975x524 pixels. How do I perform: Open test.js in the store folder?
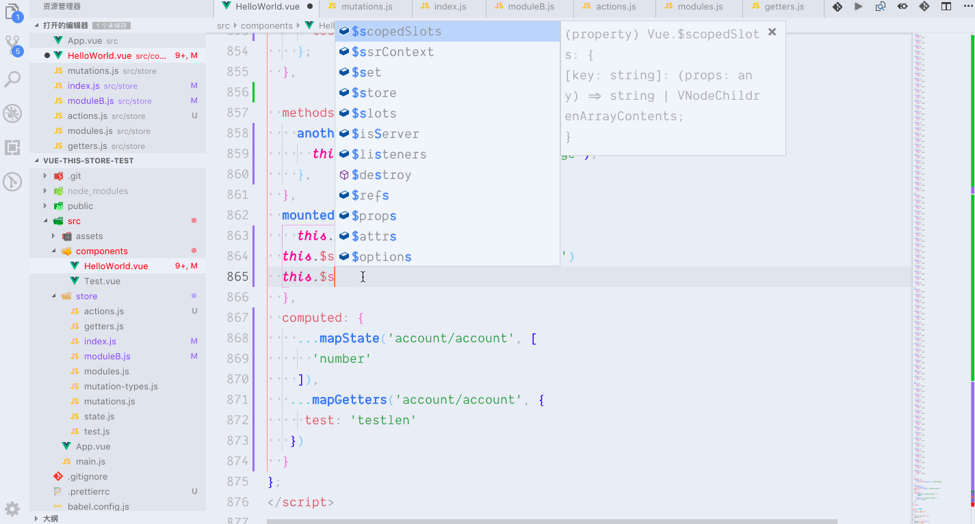point(118,431)
